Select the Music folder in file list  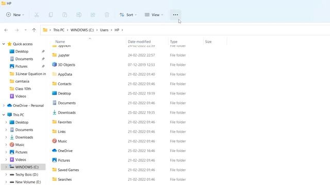(62, 141)
